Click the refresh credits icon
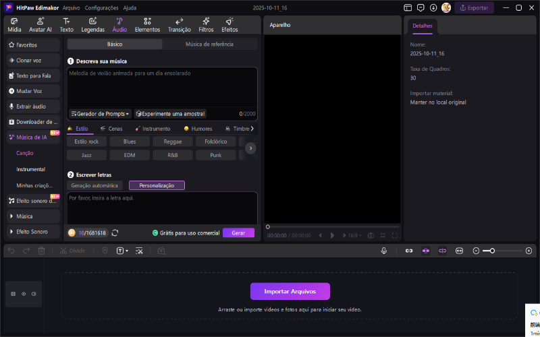540x337 pixels. pos(115,233)
